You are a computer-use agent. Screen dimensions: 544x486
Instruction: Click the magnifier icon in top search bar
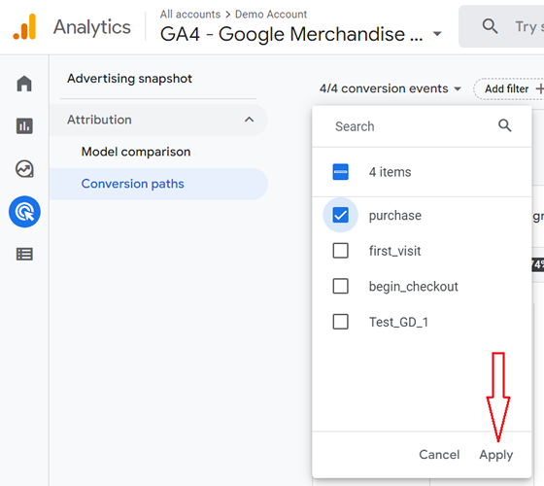coord(490,26)
